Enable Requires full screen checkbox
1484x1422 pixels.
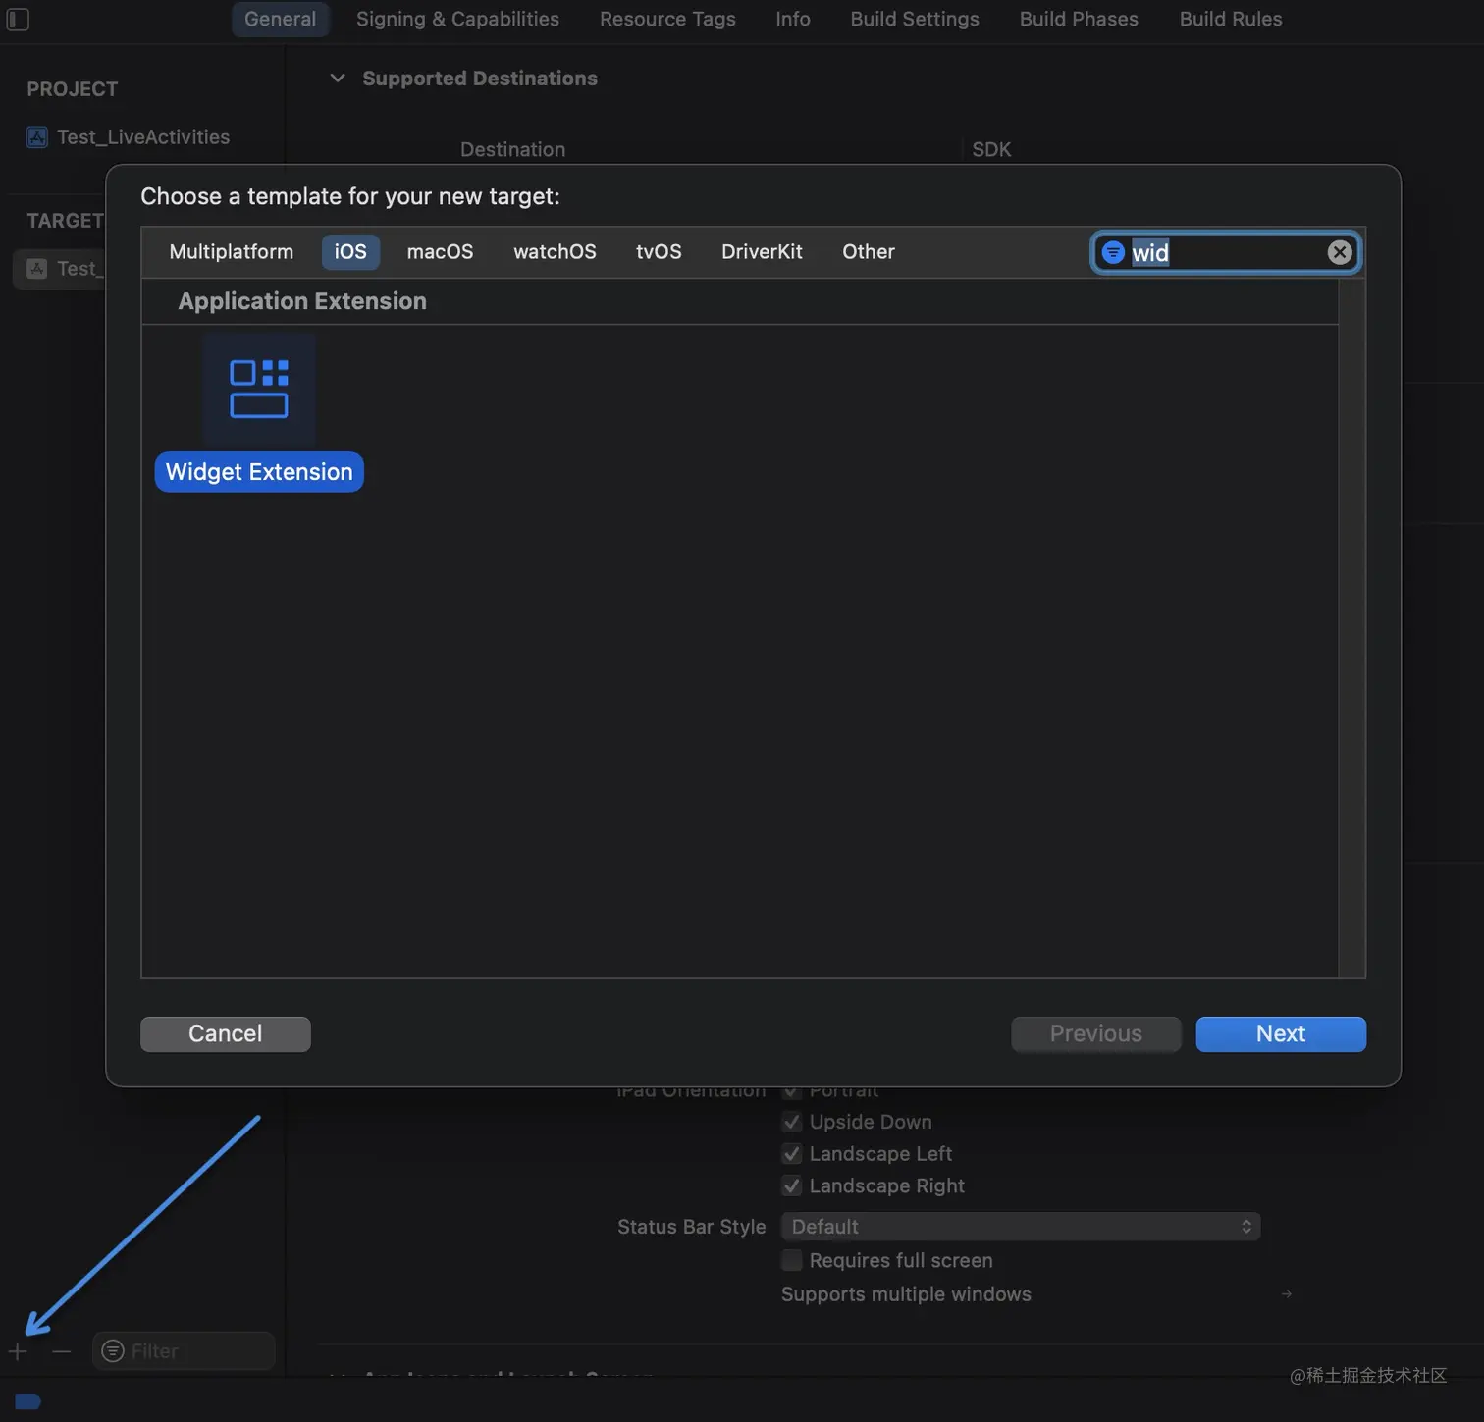(x=792, y=1260)
